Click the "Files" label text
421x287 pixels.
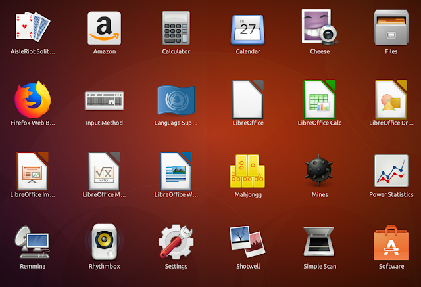click(x=391, y=51)
